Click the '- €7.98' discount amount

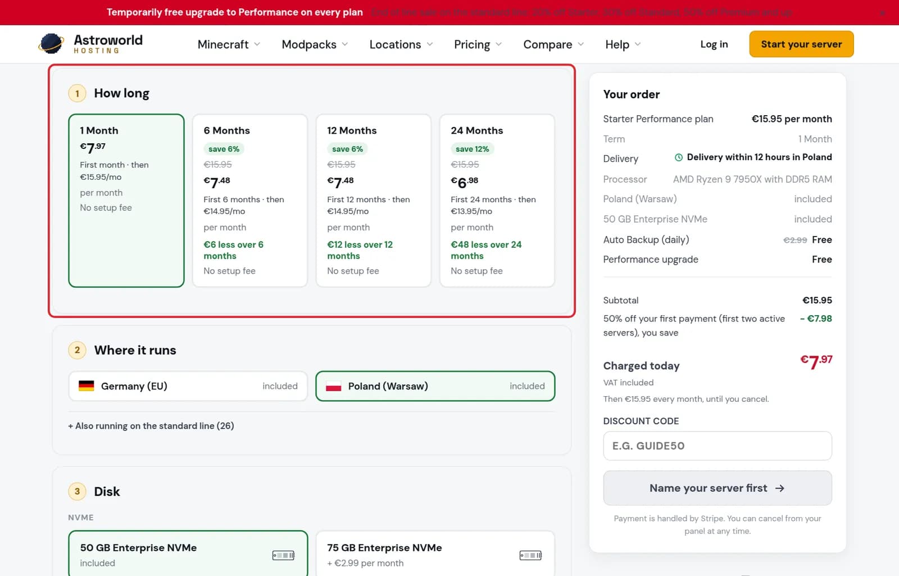pos(816,319)
